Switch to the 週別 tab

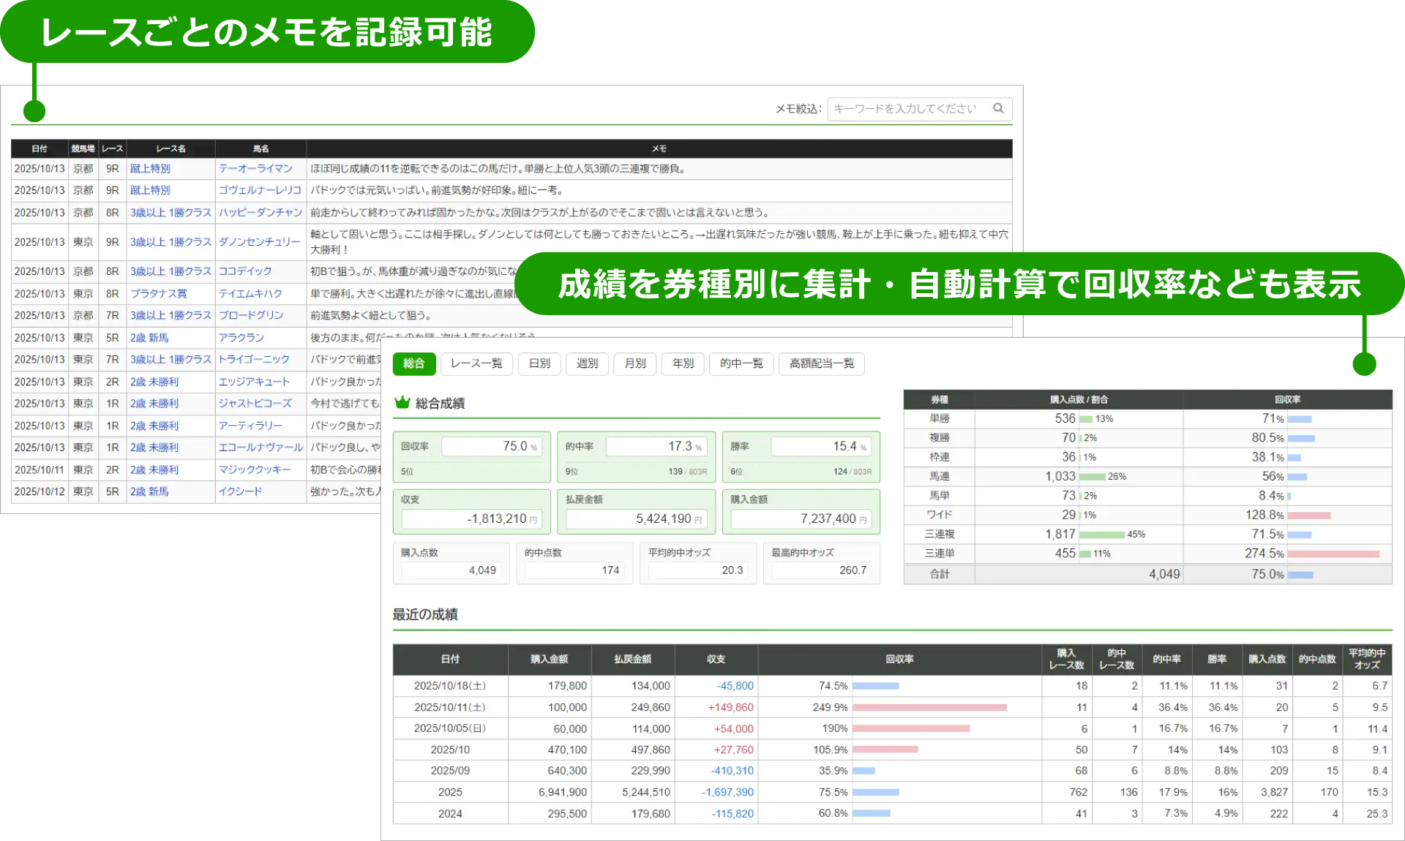click(x=587, y=363)
